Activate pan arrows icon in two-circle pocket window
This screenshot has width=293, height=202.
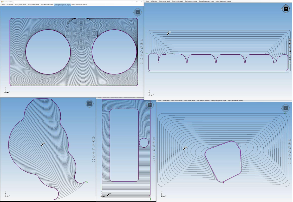[x=142, y=55]
